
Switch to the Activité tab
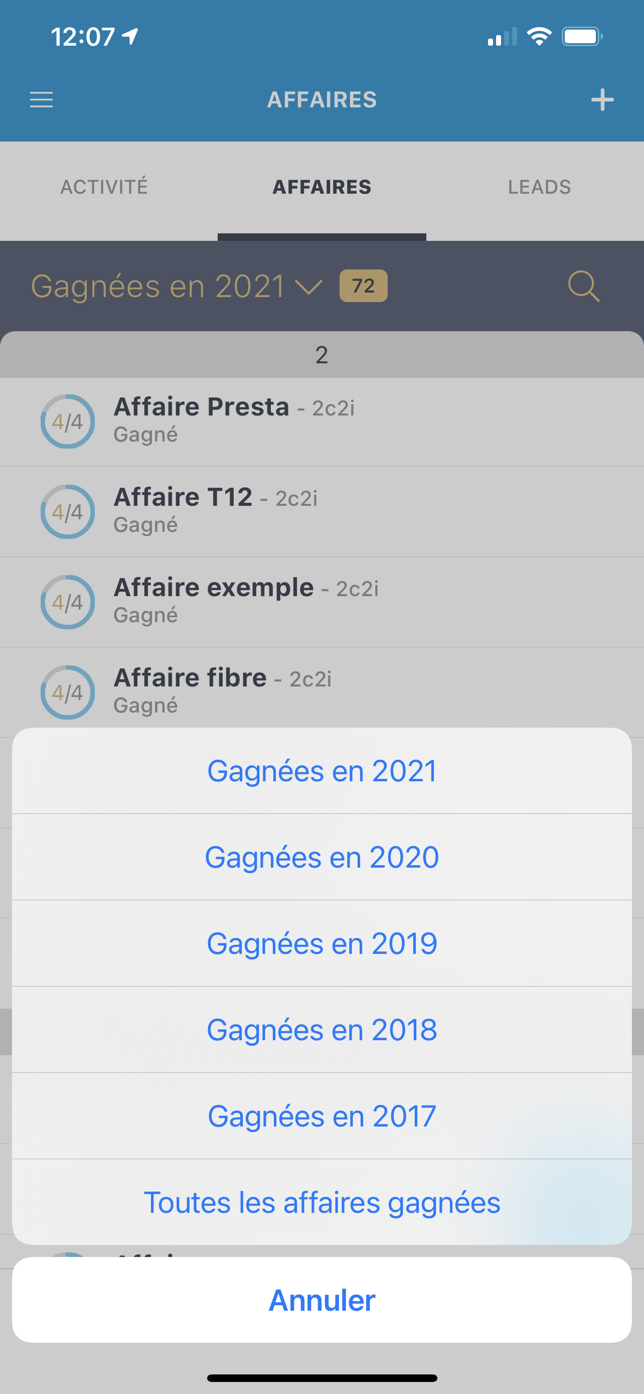104,187
